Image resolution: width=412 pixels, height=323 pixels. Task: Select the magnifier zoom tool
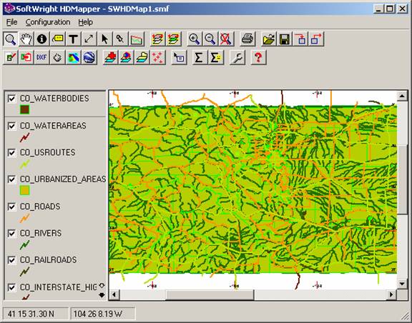pyautogui.click(x=11, y=39)
